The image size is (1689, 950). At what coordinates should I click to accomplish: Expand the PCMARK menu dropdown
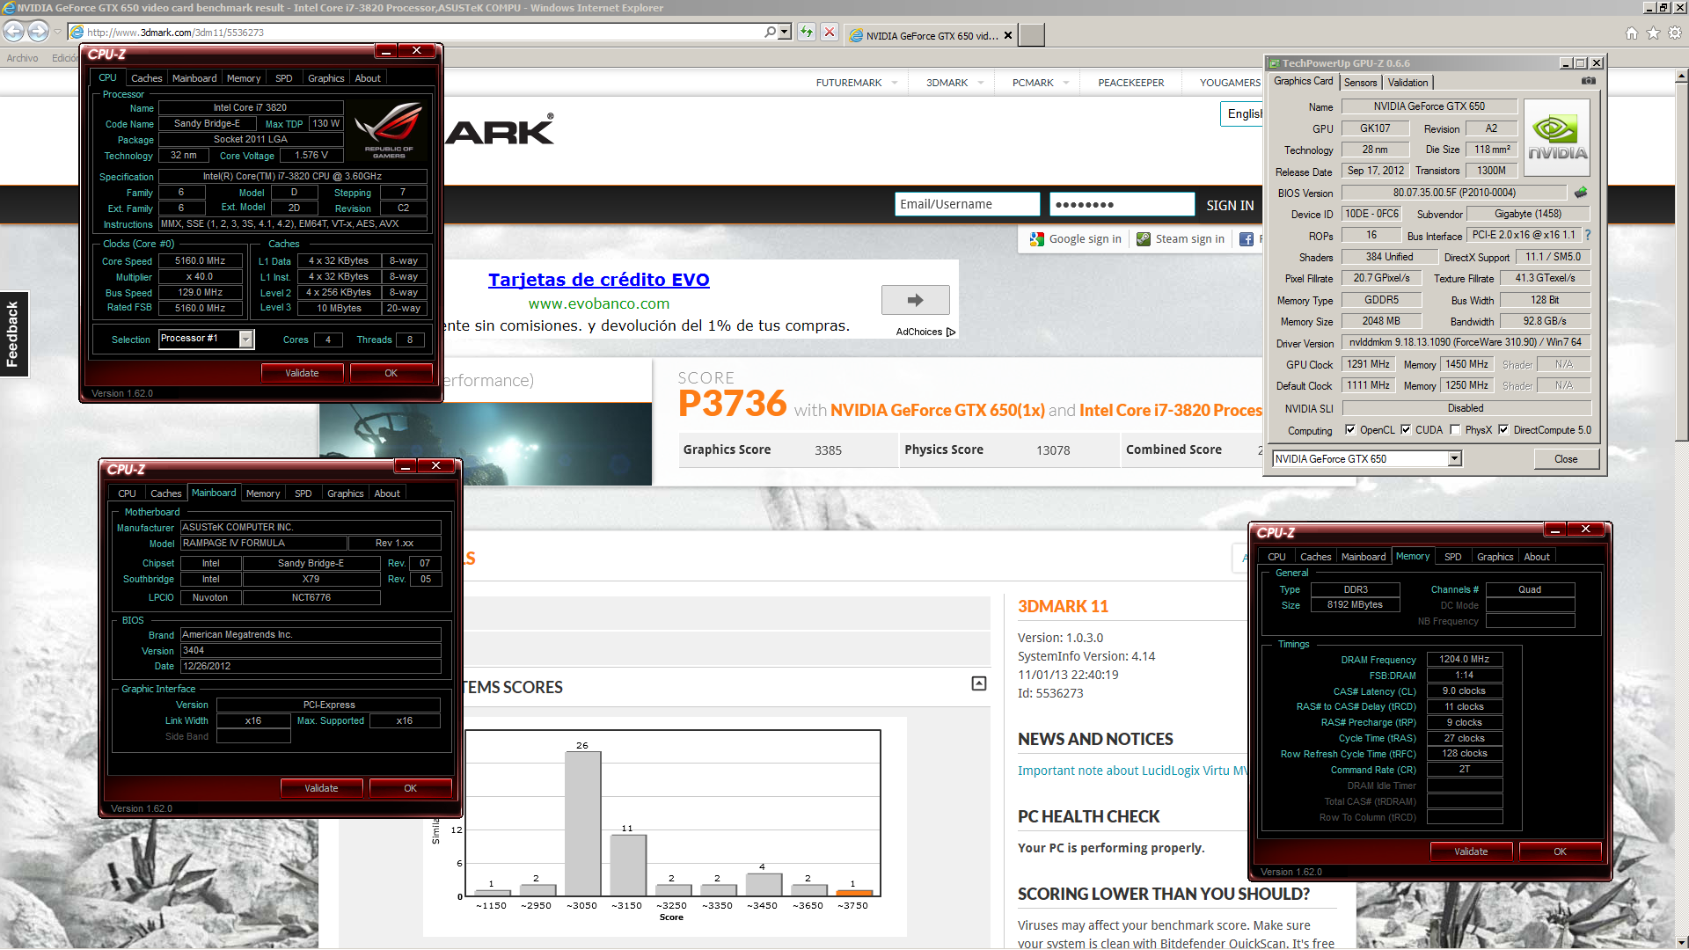[x=1065, y=83]
